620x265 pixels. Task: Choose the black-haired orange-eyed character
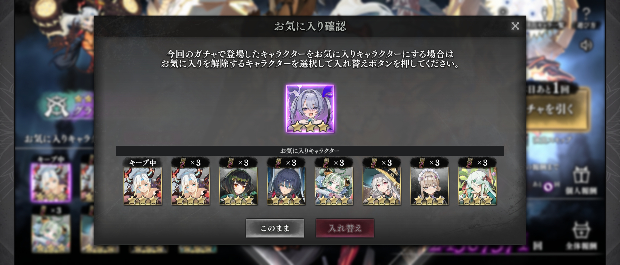[238, 186]
